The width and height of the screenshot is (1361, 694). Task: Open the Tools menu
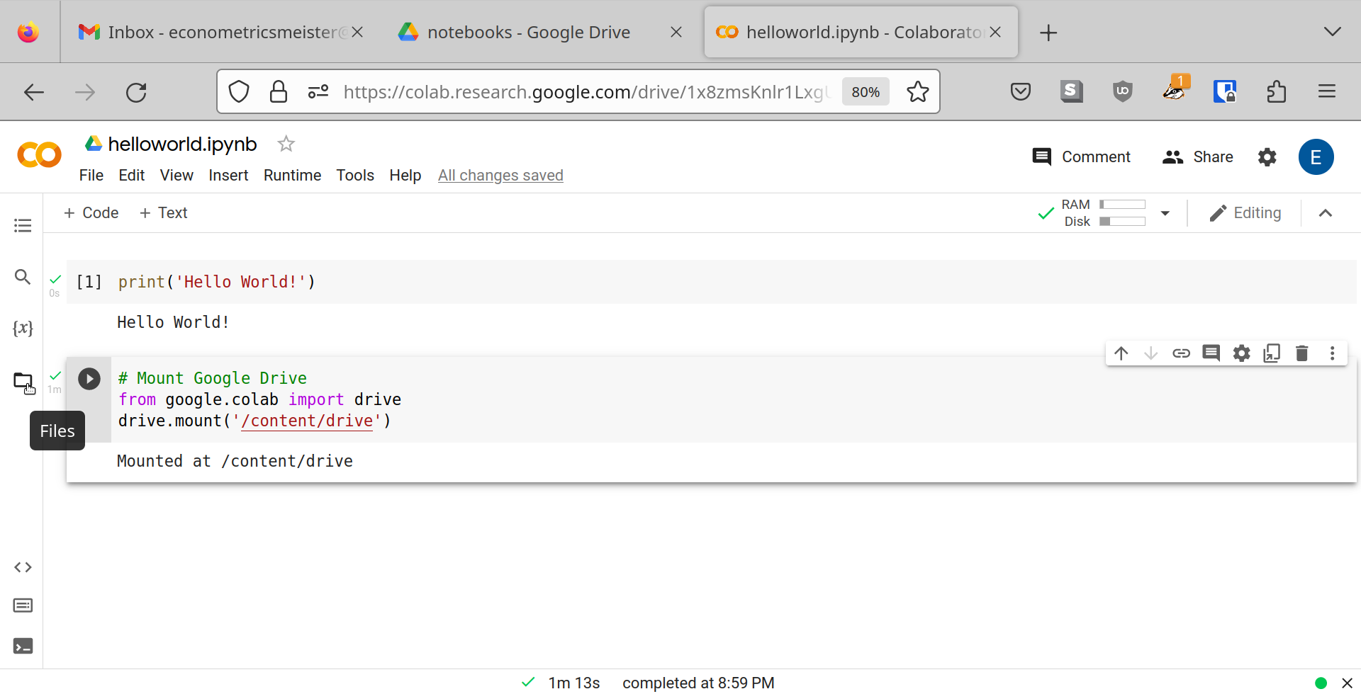point(355,176)
